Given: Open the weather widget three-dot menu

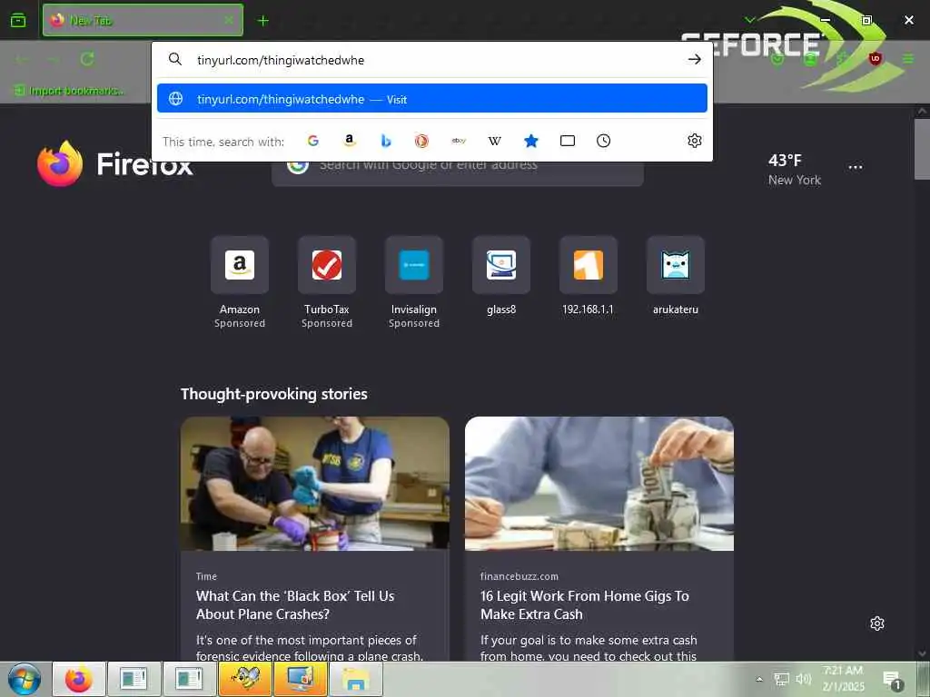Looking at the screenshot, I should pyautogui.click(x=855, y=167).
